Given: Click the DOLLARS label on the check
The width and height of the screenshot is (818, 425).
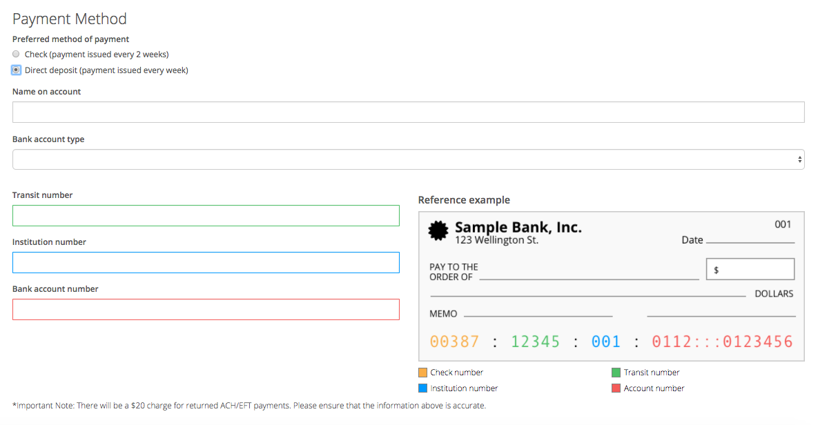Looking at the screenshot, I should (x=775, y=294).
